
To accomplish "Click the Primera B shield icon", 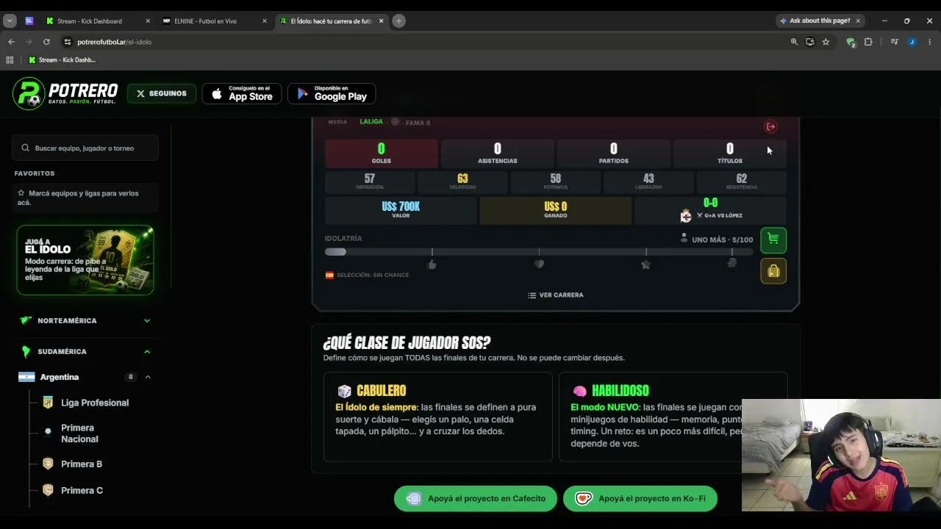I will (x=48, y=464).
